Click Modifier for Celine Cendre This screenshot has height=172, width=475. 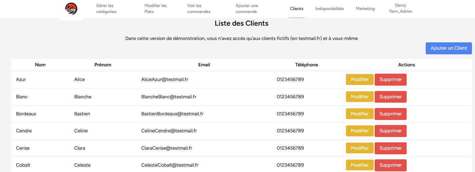(360, 131)
